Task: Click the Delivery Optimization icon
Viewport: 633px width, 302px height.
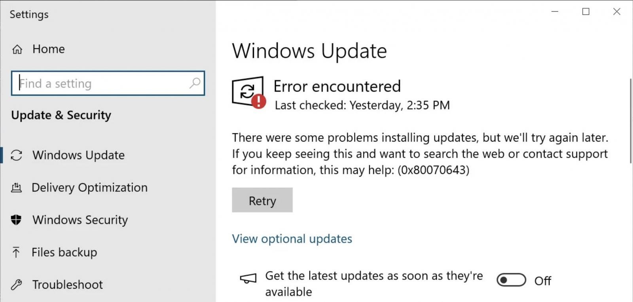Action: tap(17, 188)
